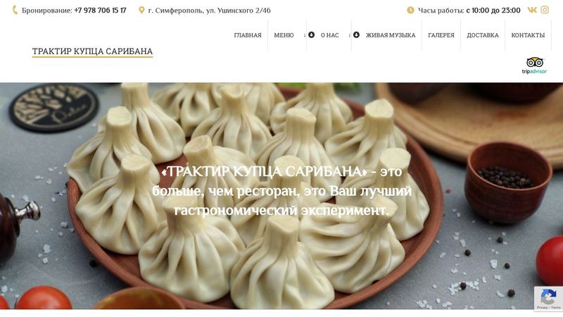Click the О НАС menu label
Image resolution: width=563 pixels, height=317 pixels.
click(x=329, y=35)
